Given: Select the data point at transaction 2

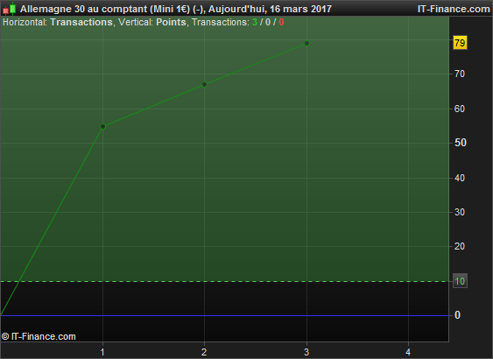Looking at the screenshot, I should 204,84.
